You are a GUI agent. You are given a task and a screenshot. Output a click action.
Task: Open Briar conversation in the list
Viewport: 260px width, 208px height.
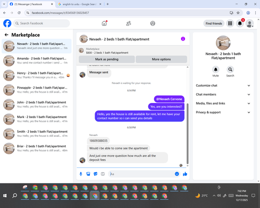coord(36,148)
